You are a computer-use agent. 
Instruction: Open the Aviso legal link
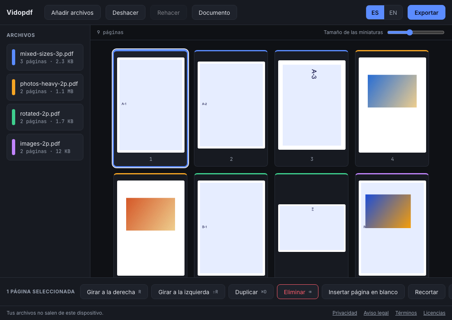[376, 313]
